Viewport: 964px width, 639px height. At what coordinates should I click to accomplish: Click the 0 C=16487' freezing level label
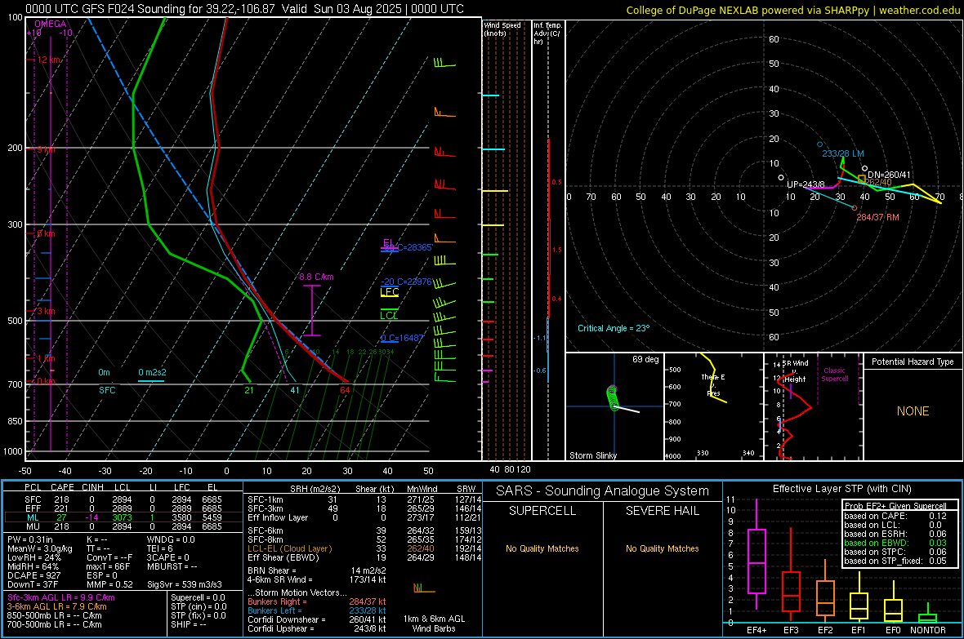403,338
